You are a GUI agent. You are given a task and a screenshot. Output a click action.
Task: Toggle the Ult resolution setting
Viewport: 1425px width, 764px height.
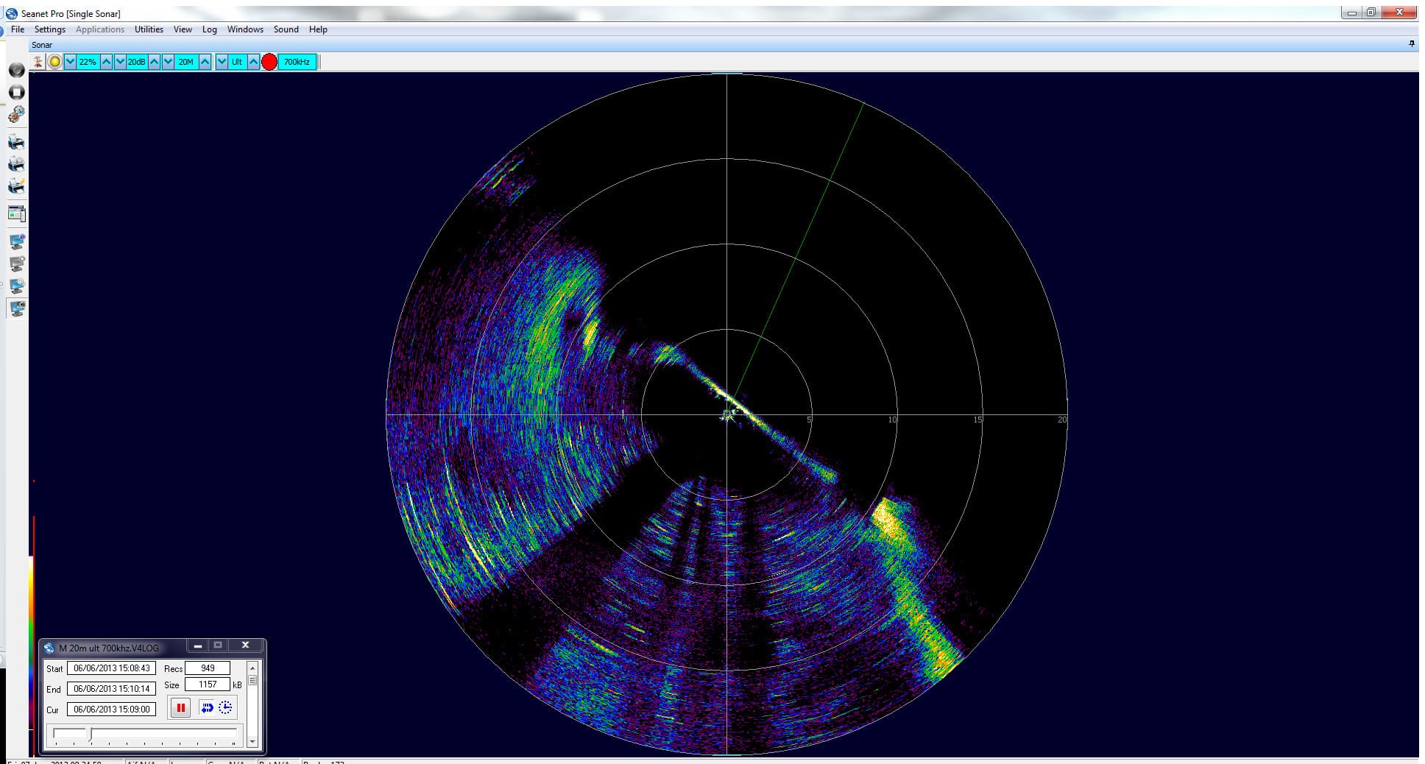click(237, 62)
